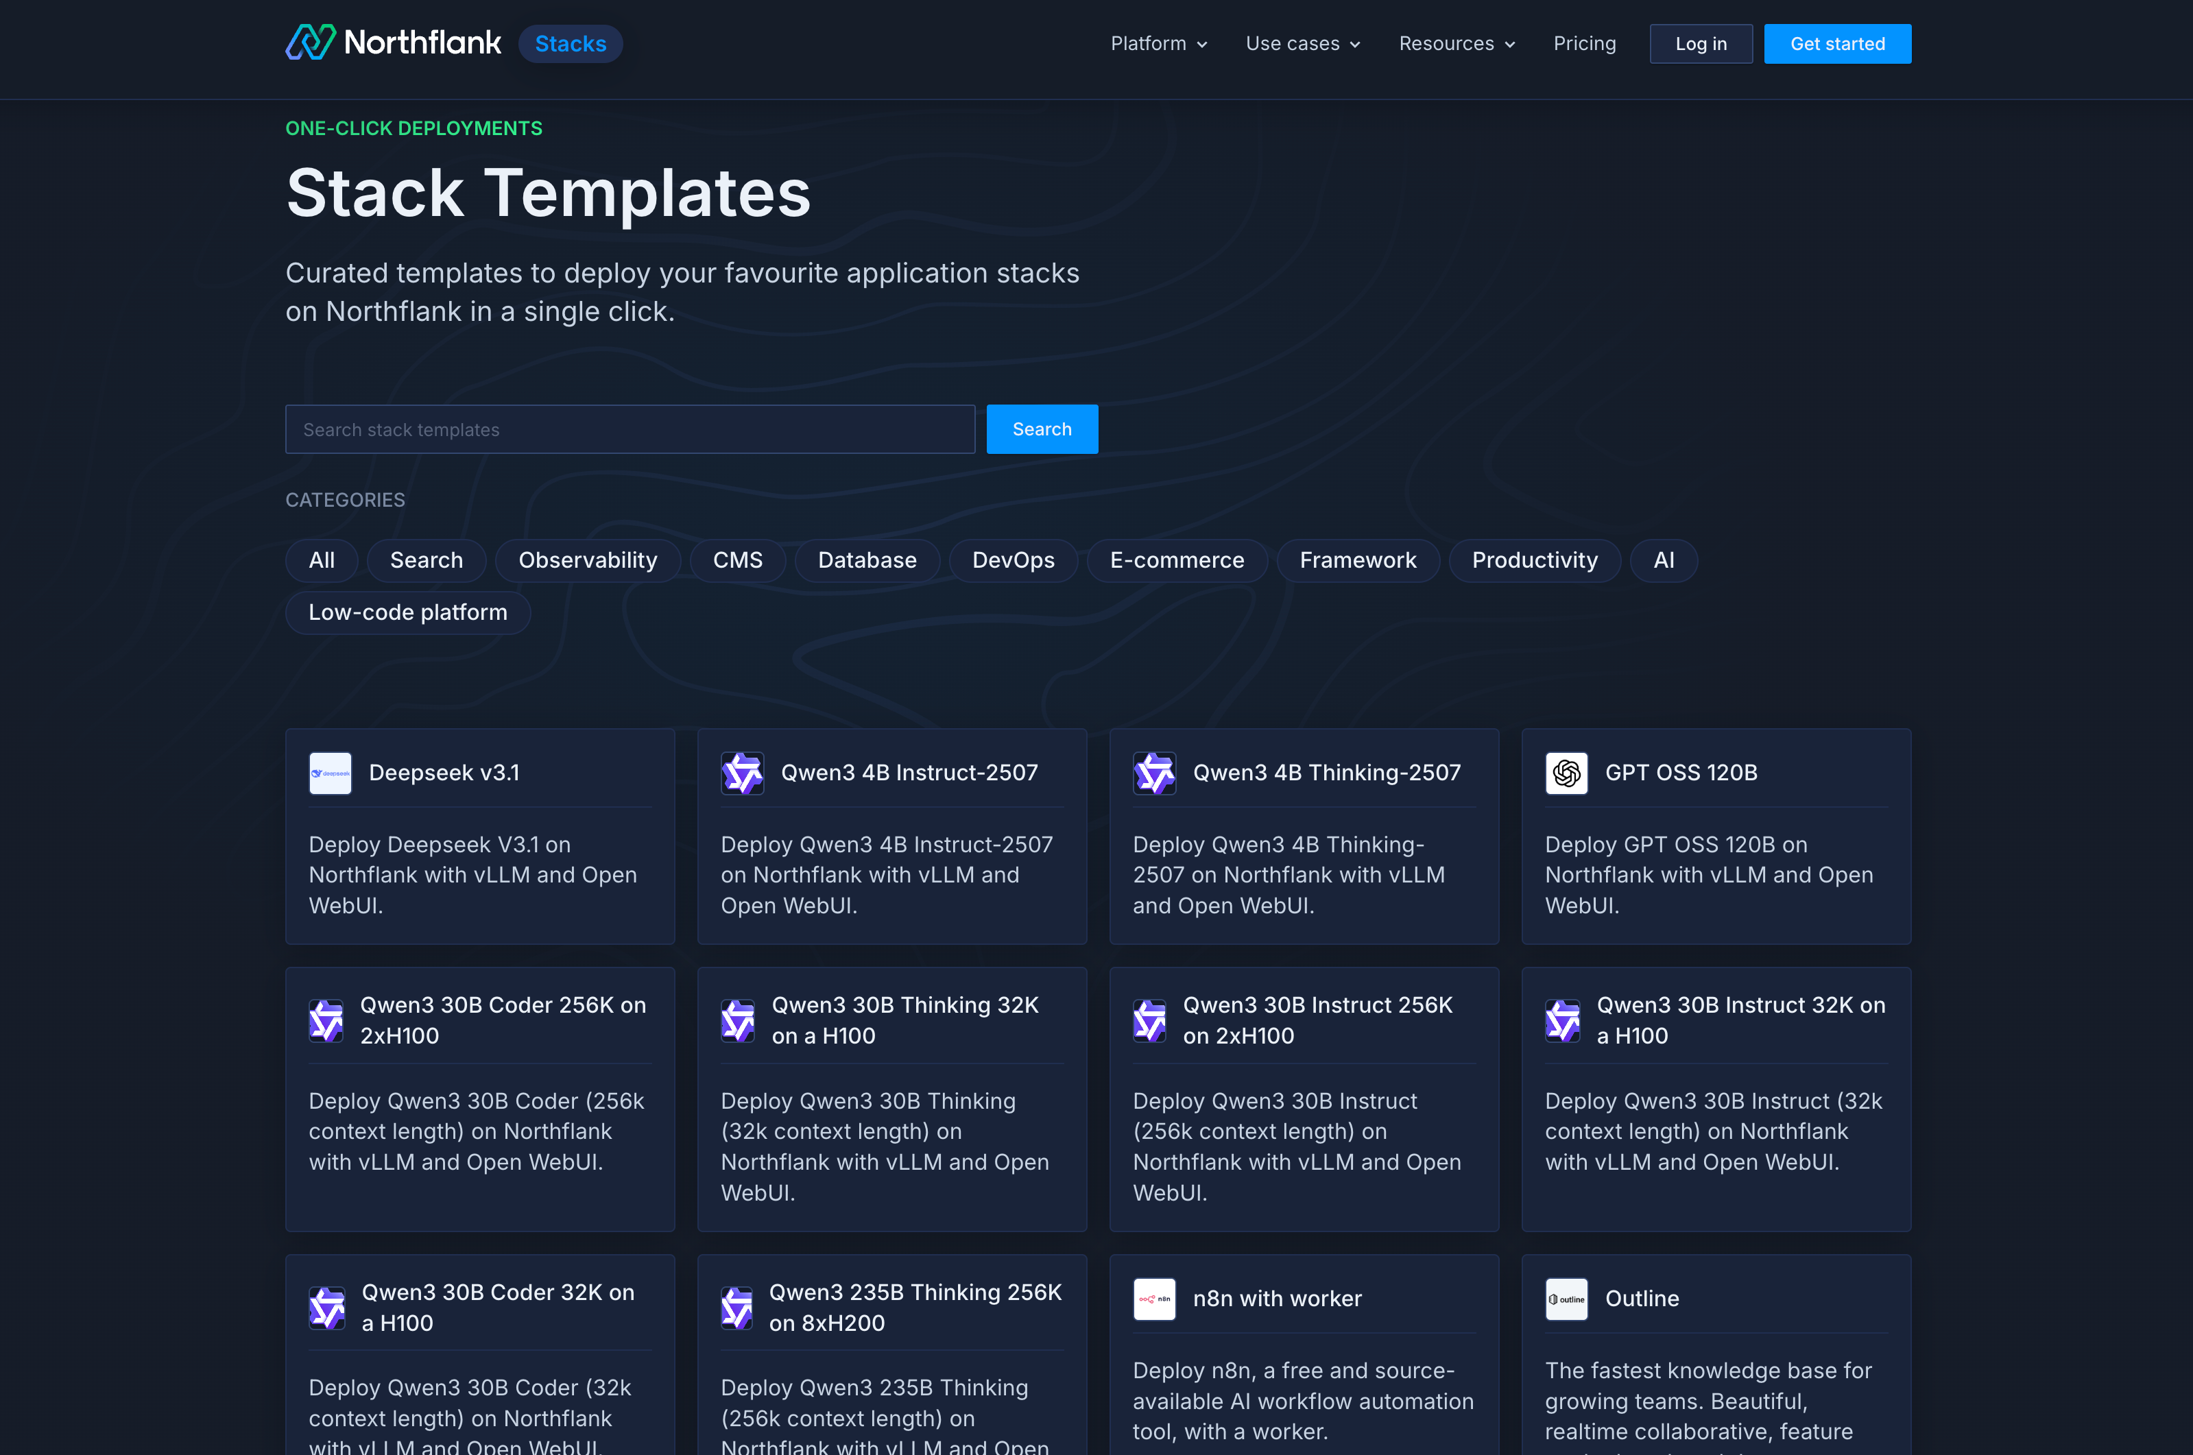
Task: Open Qwen3 235B Thinking 256K on 8xH200
Action: tap(915, 1308)
